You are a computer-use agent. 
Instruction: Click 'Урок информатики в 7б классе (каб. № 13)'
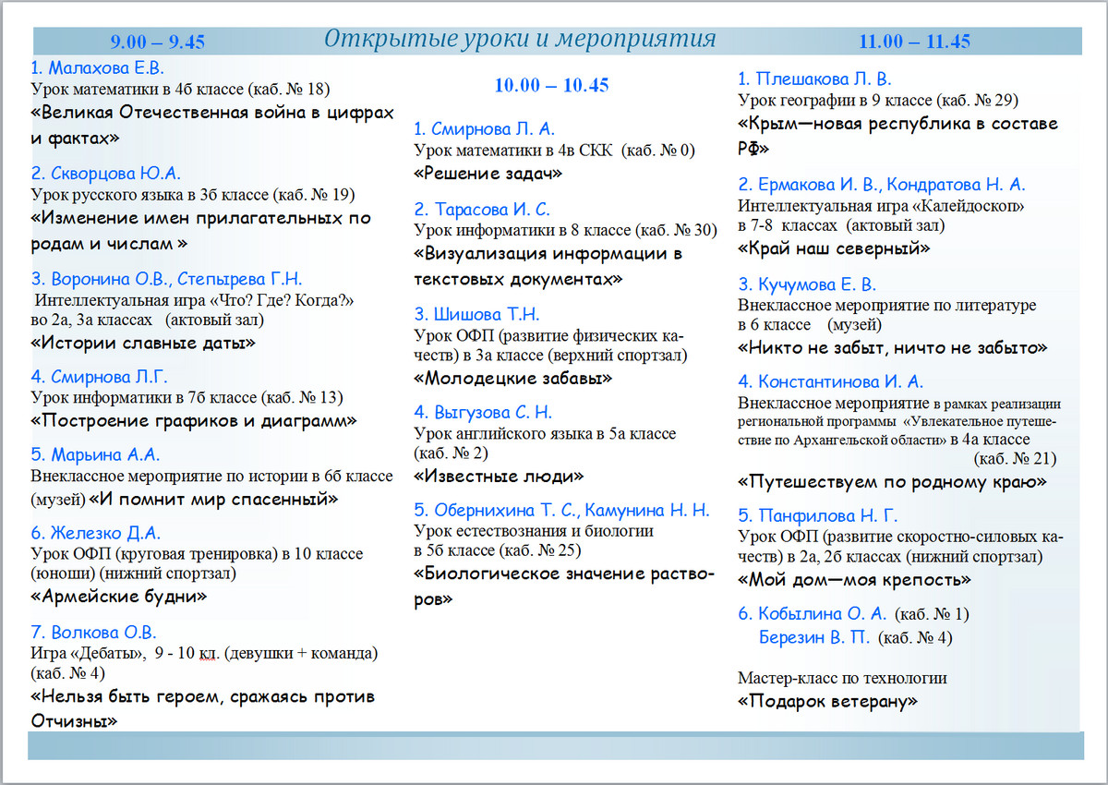(x=187, y=398)
